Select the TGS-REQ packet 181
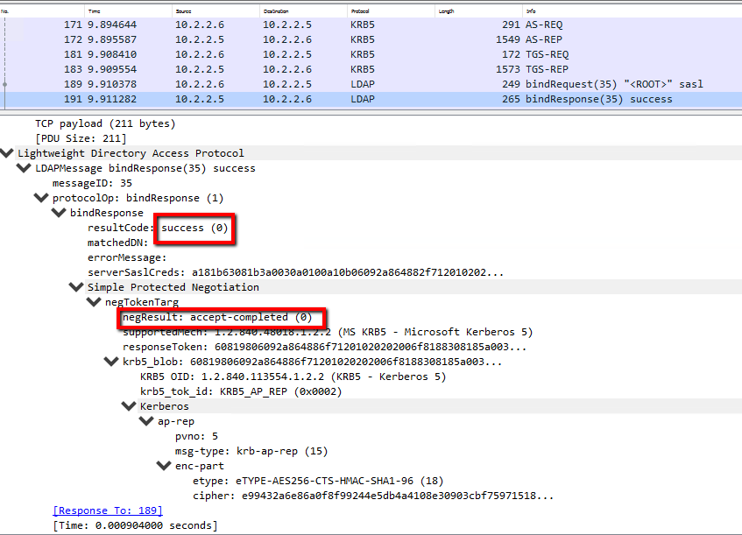Image resolution: width=742 pixels, height=535 pixels. [x=350, y=54]
